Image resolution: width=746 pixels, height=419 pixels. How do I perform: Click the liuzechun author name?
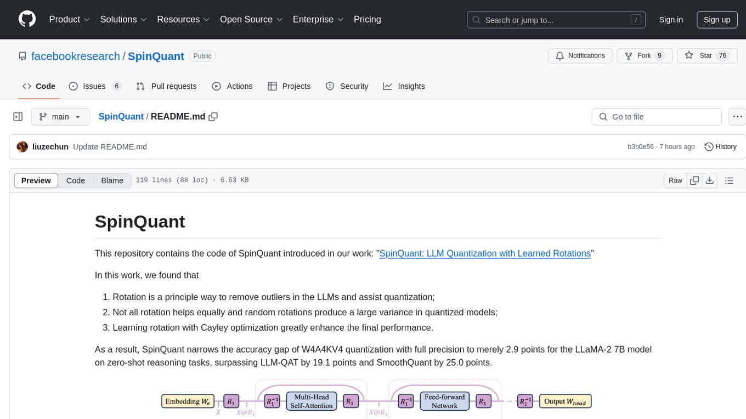coord(50,146)
